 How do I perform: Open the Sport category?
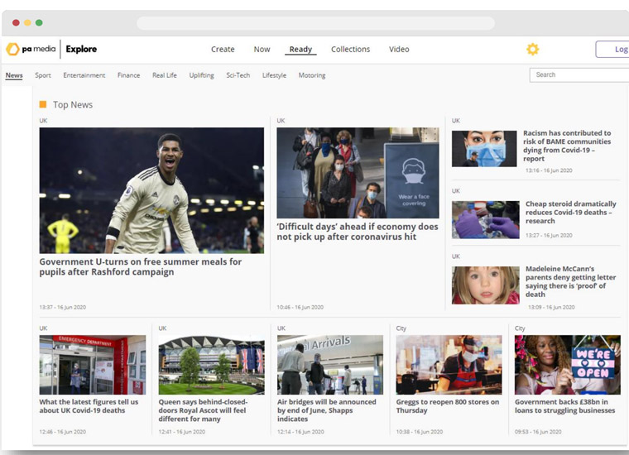(x=42, y=75)
